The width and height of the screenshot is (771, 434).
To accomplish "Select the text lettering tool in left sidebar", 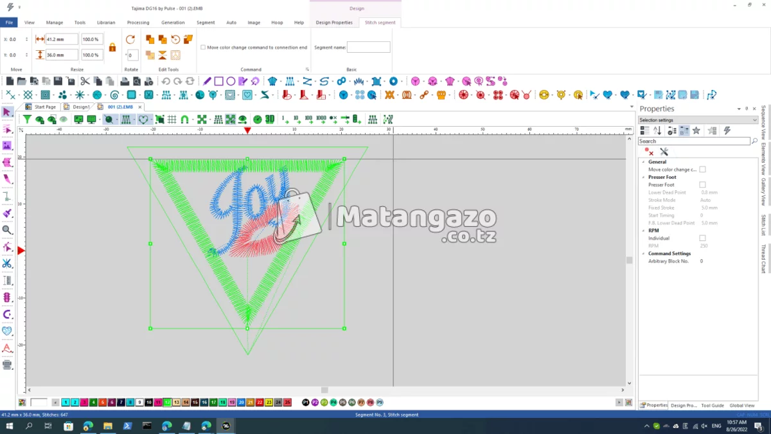I will pyautogui.click(x=7, y=348).
